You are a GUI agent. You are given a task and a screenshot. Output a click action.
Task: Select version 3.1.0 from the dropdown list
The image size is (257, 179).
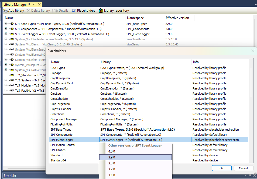[x=135, y=175]
